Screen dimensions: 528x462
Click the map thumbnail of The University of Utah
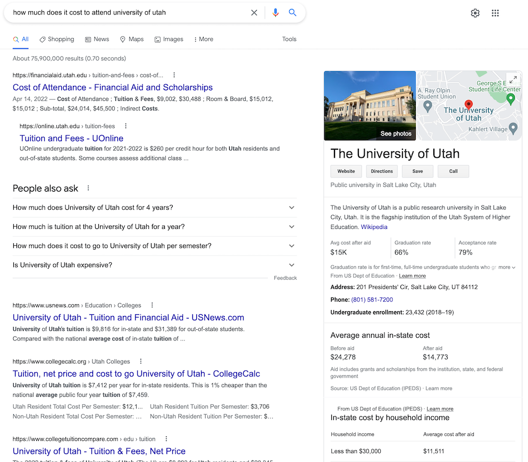[469, 106]
